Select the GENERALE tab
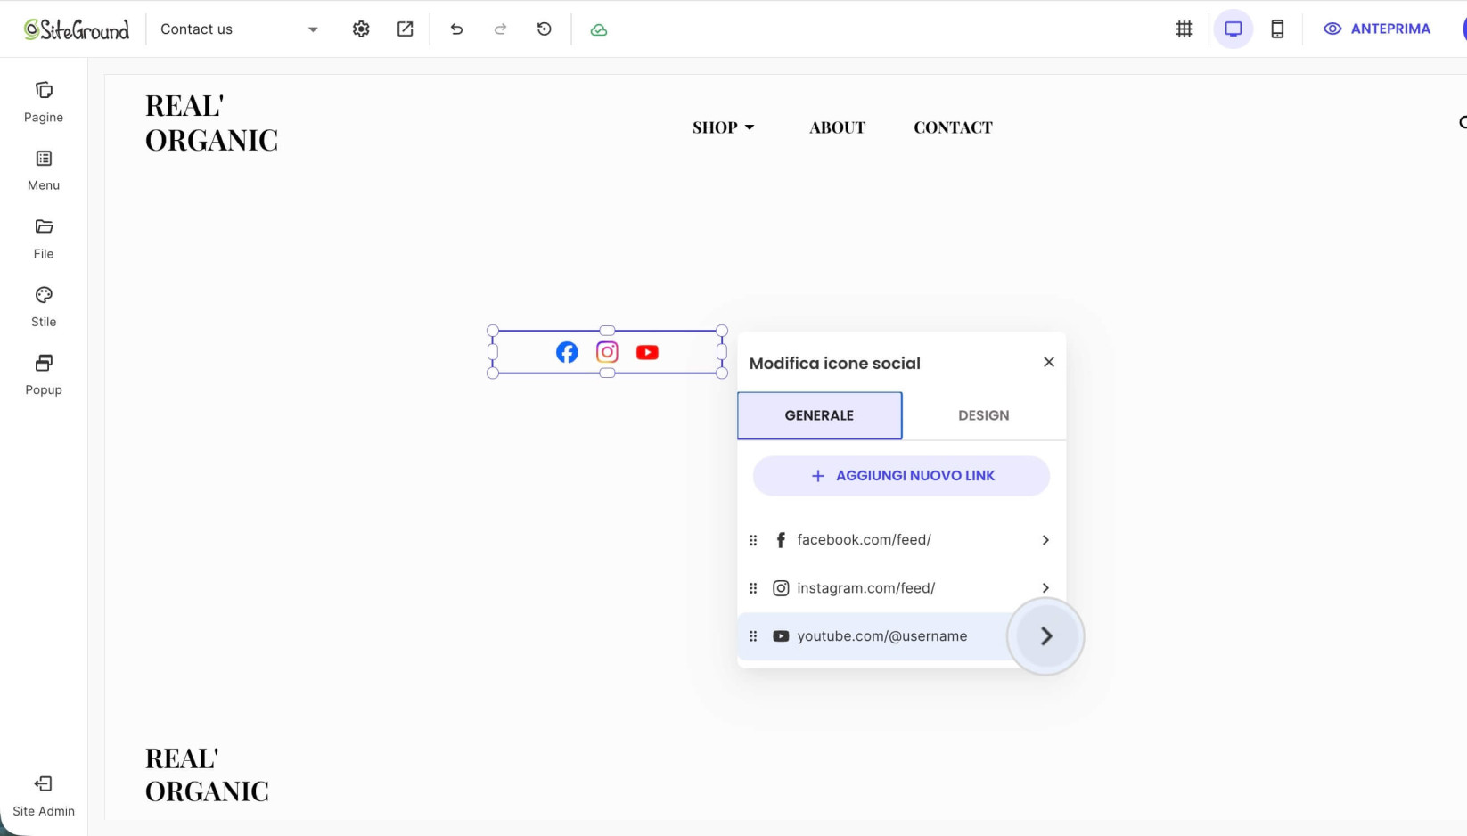This screenshot has width=1467, height=836. (819, 415)
